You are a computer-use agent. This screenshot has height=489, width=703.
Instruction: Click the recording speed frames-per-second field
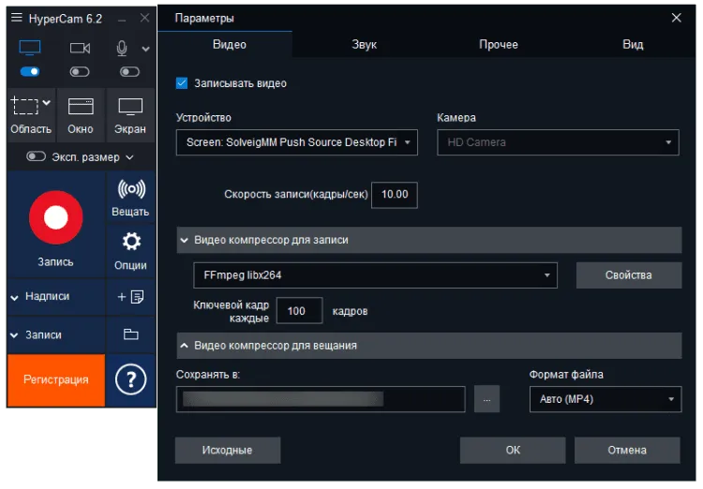[395, 195]
